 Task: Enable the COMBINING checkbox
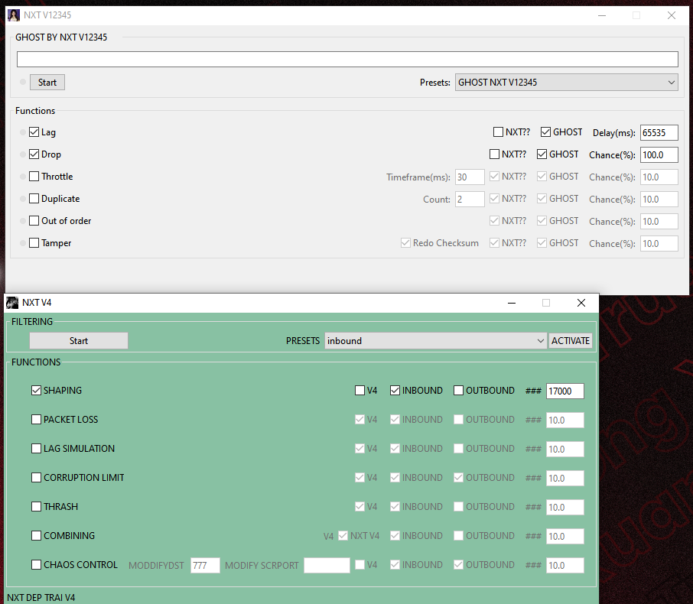coord(36,535)
